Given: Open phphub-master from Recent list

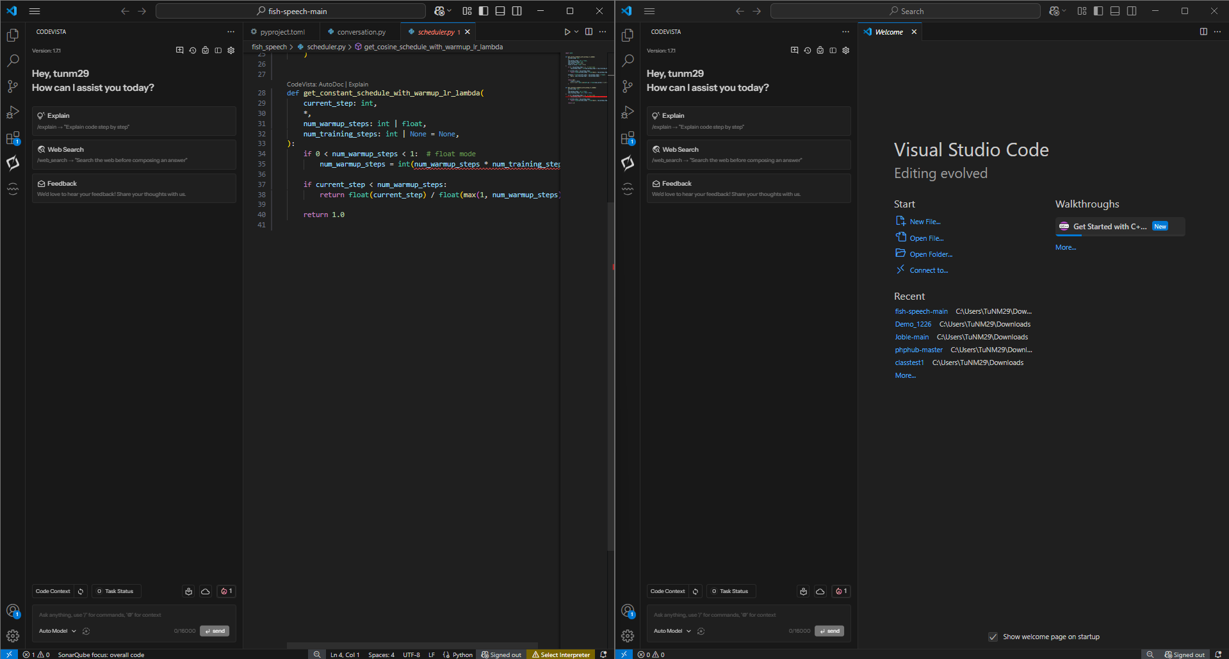Looking at the screenshot, I should pyautogui.click(x=918, y=350).
